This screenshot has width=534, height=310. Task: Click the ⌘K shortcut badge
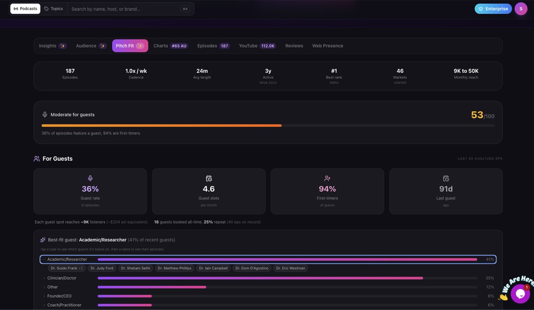(x=185, y=9)
